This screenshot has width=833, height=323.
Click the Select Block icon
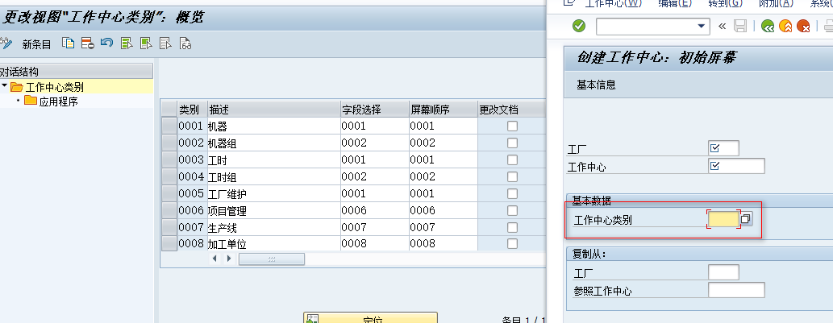(146, 43)
